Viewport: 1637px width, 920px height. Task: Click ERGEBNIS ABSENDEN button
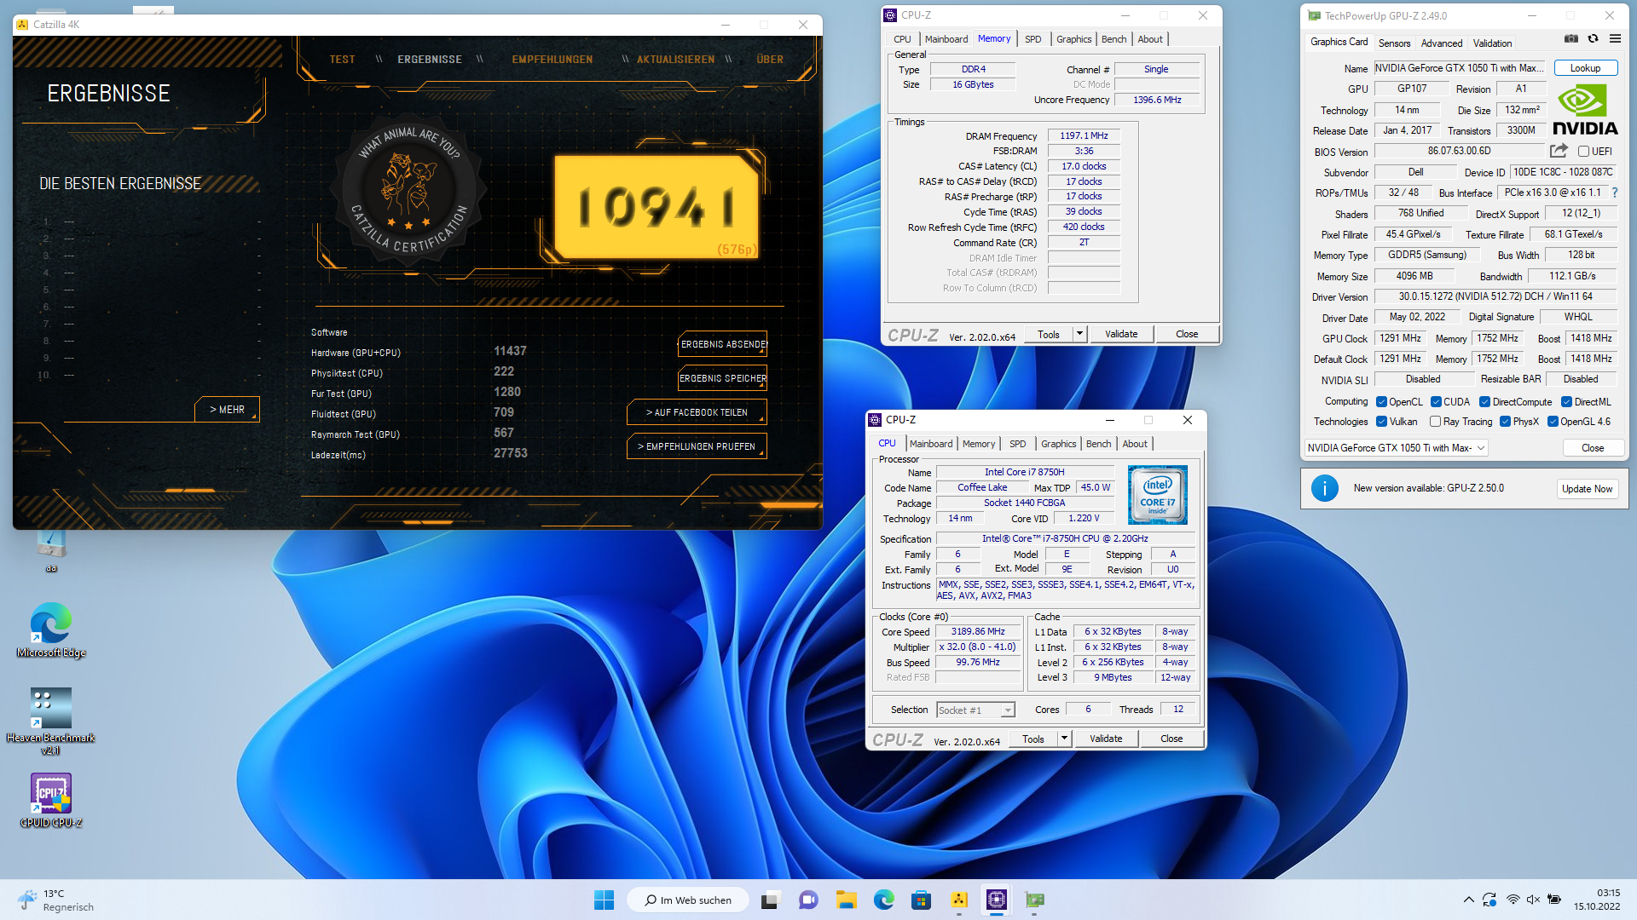click(722, 344)
